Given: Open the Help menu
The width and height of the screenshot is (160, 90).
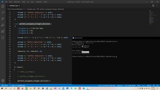Looking at the screenshot, I should tap(45, 2).
